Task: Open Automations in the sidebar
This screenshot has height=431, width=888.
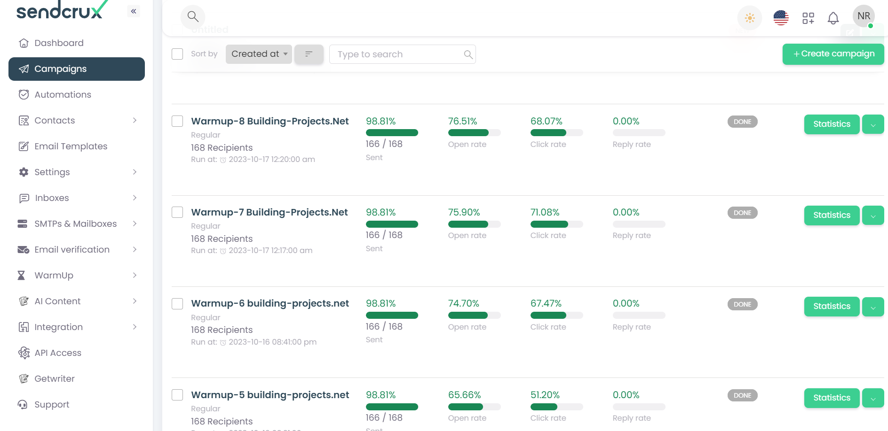Action: tap(63, 95)
